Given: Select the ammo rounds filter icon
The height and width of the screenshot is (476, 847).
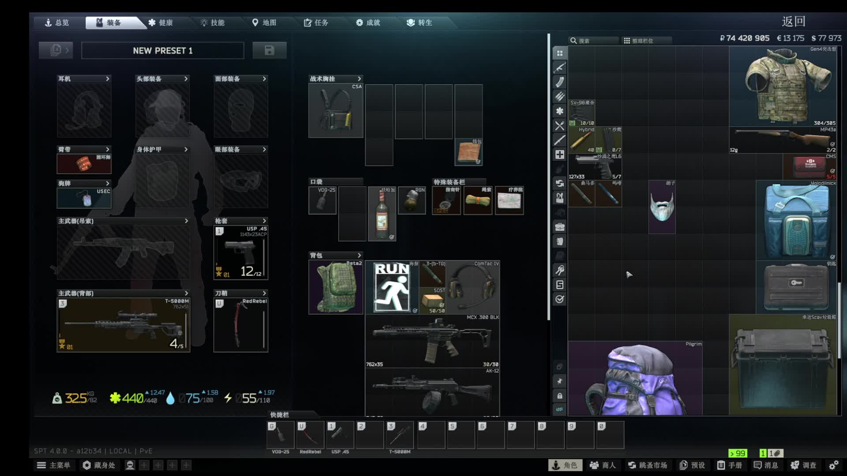Looking at the screenshot, I should (x=560, y=97).
